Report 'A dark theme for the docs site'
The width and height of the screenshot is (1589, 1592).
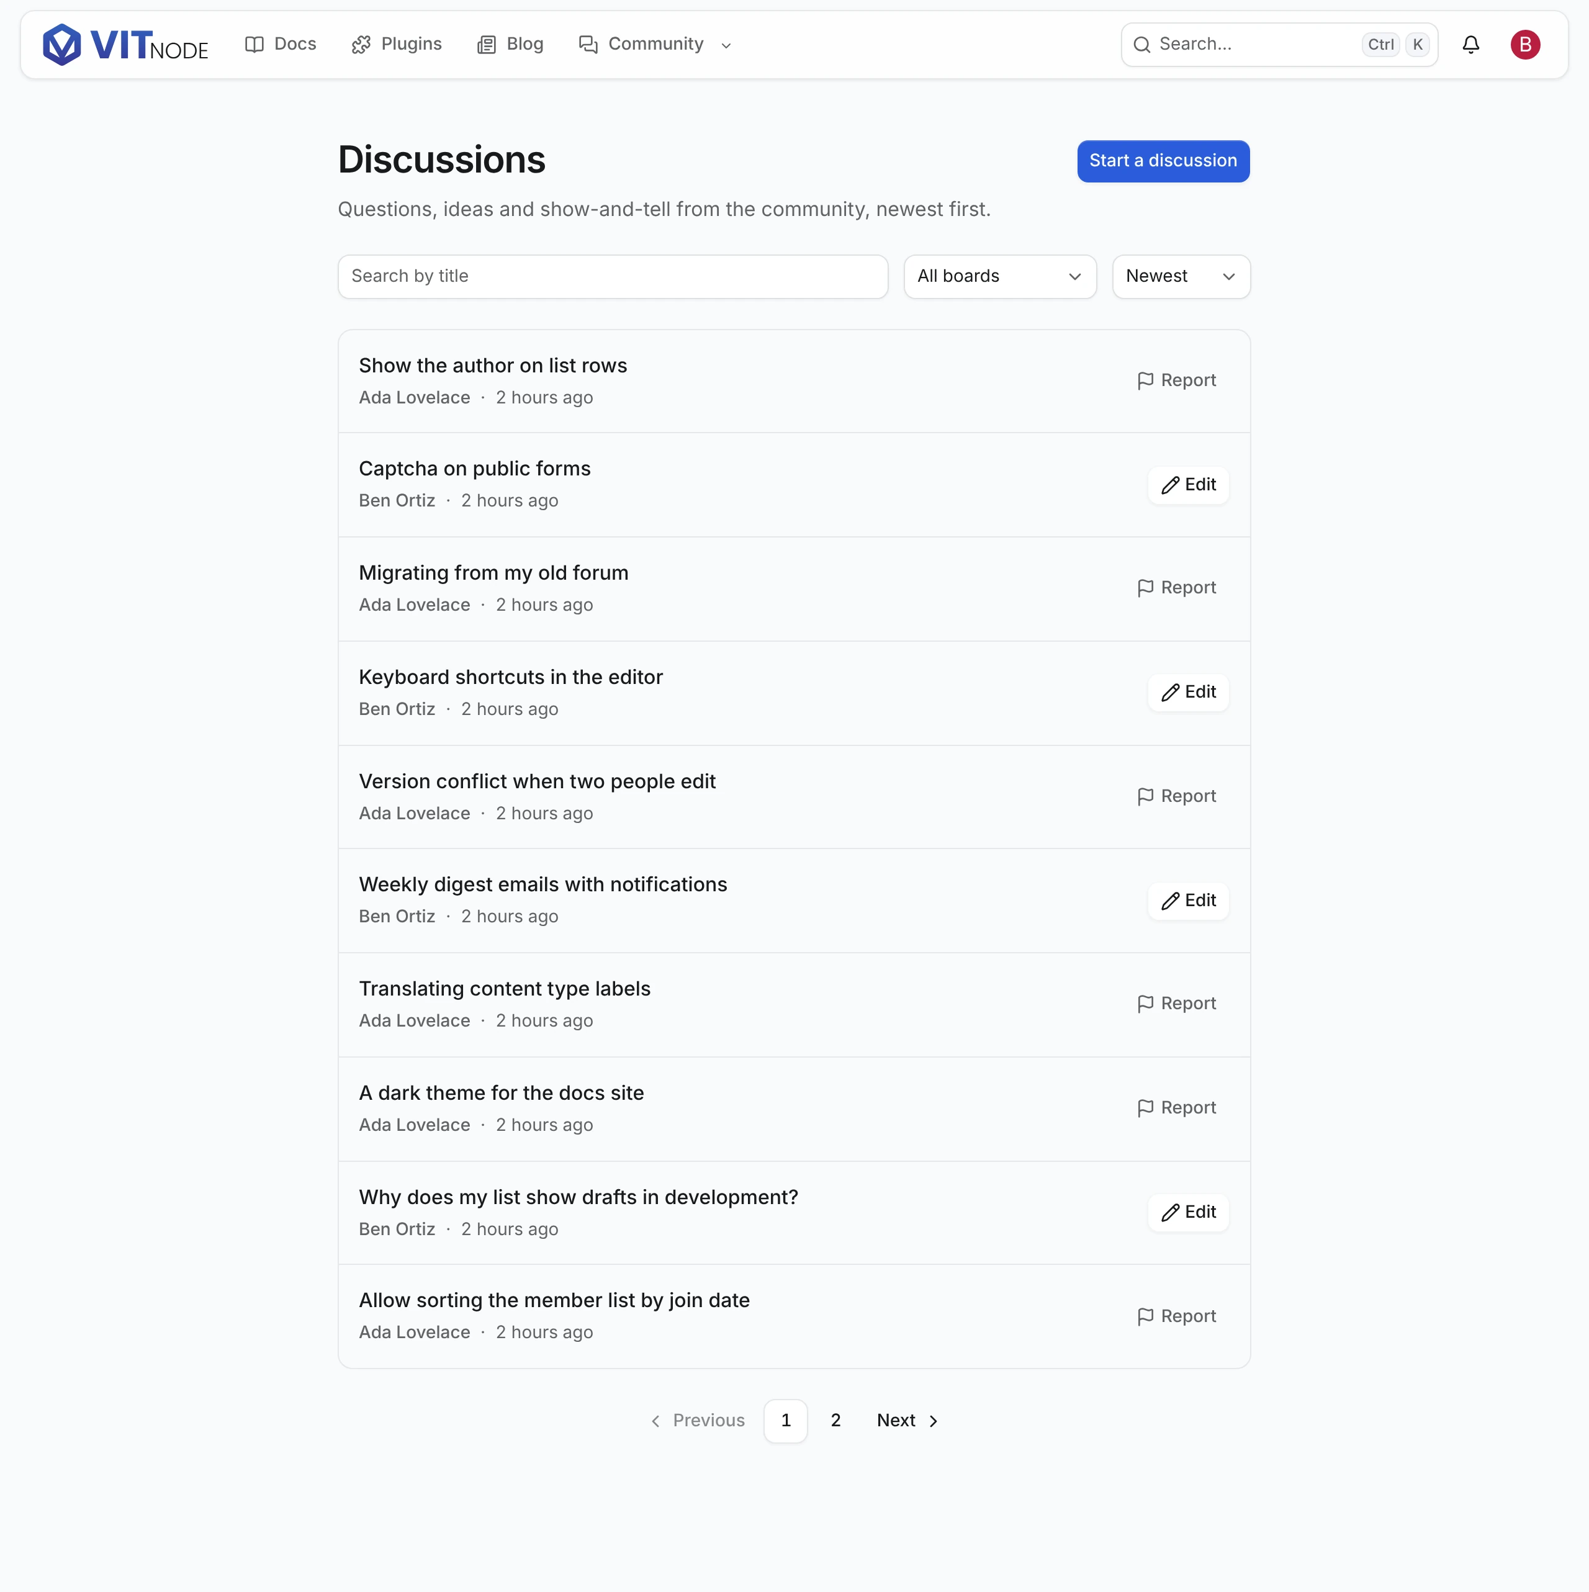pyautogui.click(x=1176, y=1109)
